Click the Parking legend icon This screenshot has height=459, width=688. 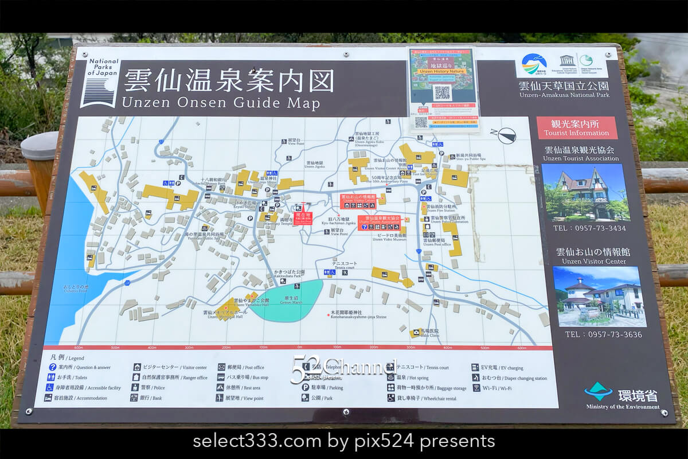(x=307, y=388)
